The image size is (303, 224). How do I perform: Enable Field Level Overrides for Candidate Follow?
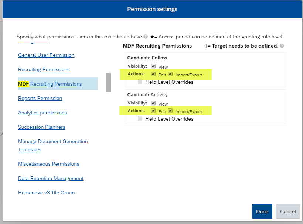pos(140,82)
